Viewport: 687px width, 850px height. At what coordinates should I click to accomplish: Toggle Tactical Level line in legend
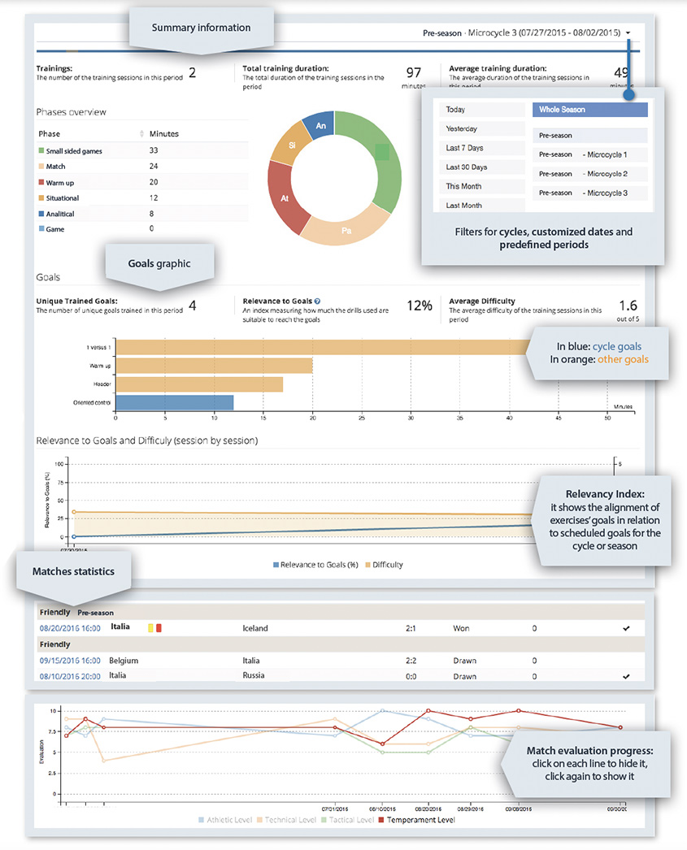coord(348,820)
